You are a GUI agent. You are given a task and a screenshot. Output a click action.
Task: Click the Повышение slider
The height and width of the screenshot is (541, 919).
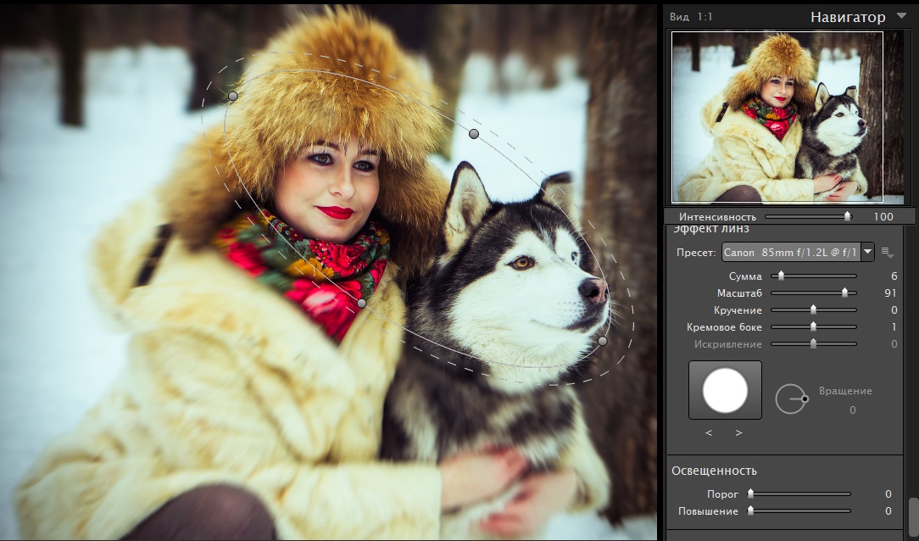pyautogui.click(x=800, y=511)
